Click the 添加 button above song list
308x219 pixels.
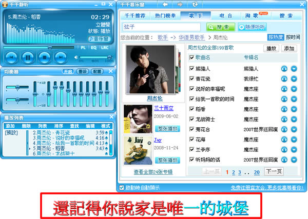[x=289, y=49]
